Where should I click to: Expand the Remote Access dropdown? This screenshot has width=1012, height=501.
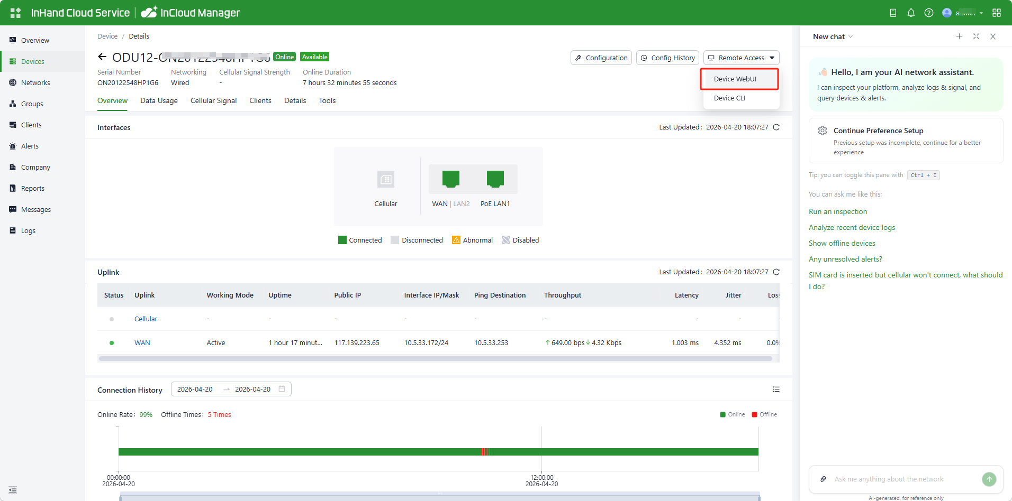pyautogui.click(x=741, y=58)
